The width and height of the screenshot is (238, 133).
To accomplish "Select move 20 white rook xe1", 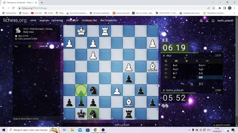I will (184, 69).
